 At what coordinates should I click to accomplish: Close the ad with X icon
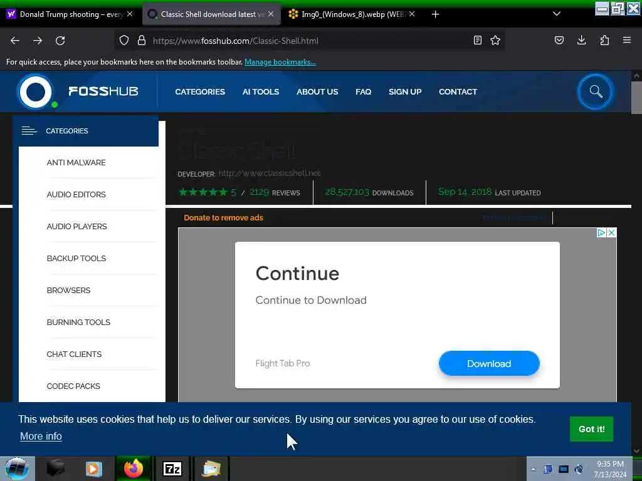[x=611, y=233]
